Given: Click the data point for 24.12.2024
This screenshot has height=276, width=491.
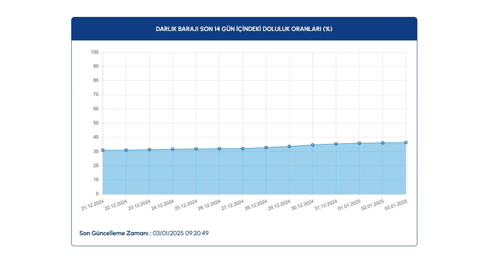Looking at the screenshot, I should (x=173, y=149).
